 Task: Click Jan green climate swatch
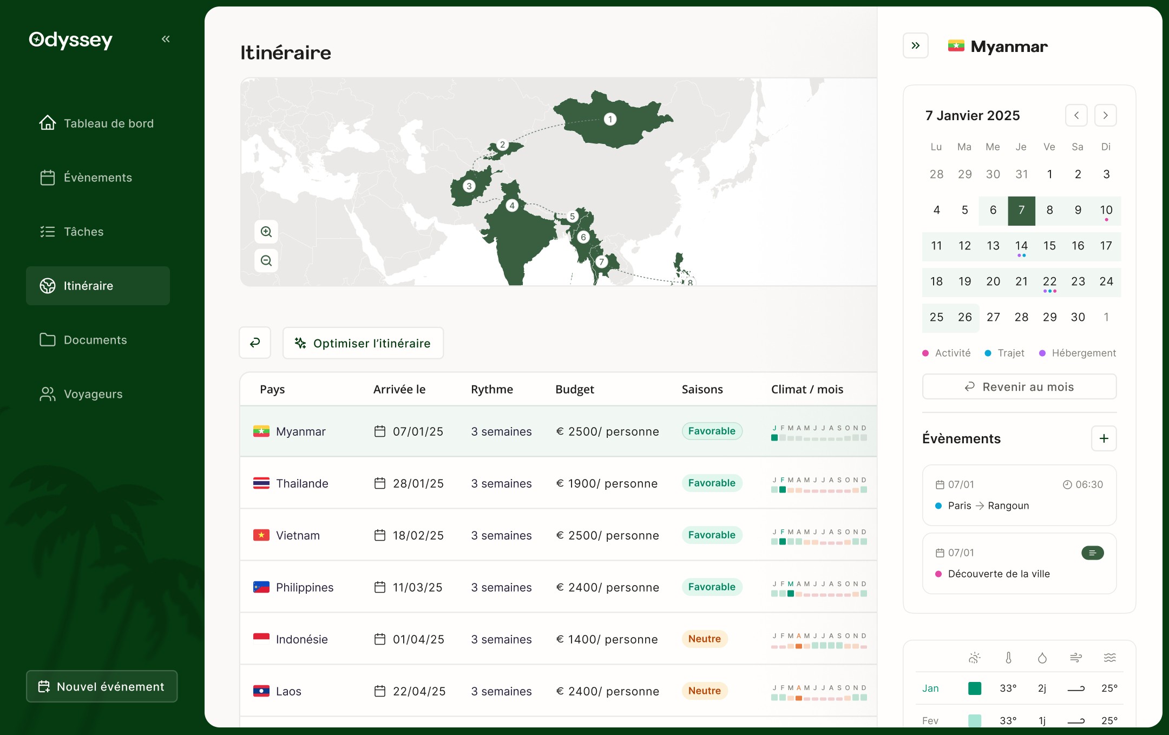pos(974,688)
